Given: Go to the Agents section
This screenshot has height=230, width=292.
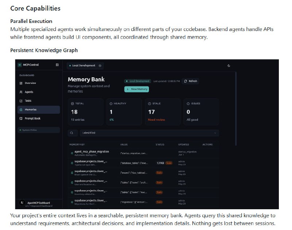Looking at the screenshot, I should coord(28,92).
